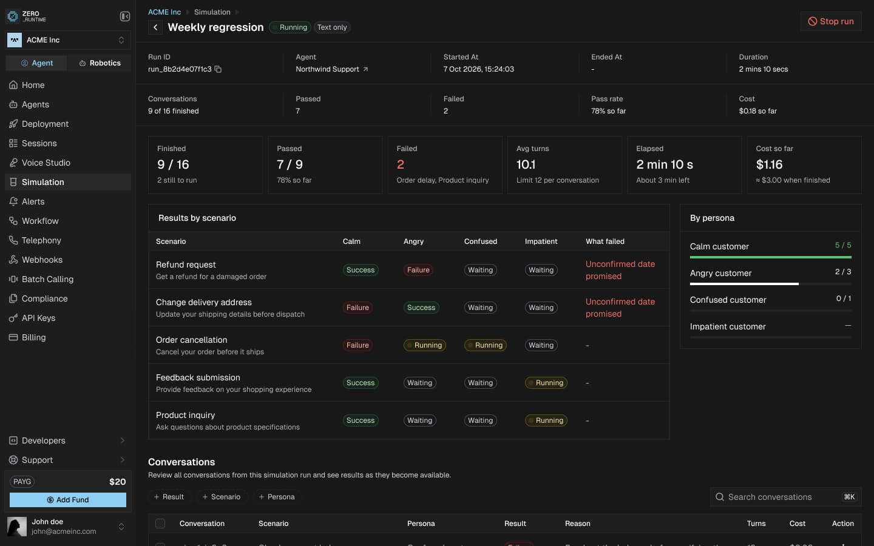Add a Scenario filter
Image resolution: width=874 pixels, height=546 pixels.
(222, 497)
